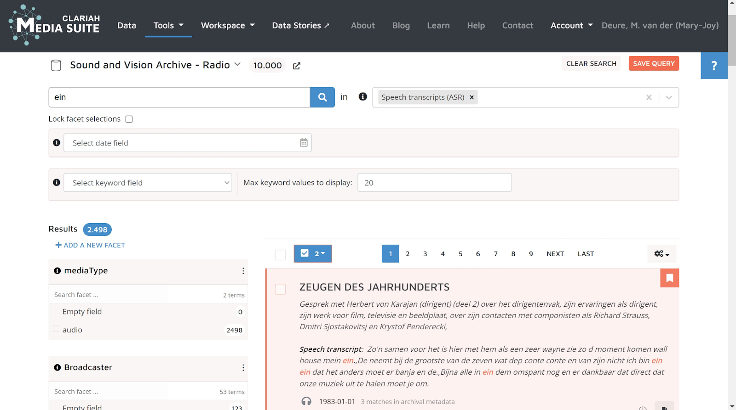Open the collection's external link icon
Screen dimensions: 736x410
pyautogui.click(x=297, y=66)
